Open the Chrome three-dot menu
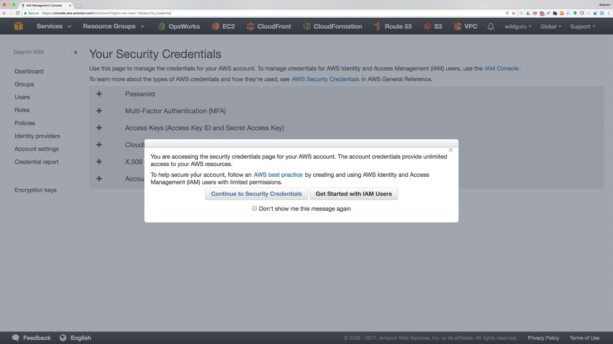 coord(609,13)
